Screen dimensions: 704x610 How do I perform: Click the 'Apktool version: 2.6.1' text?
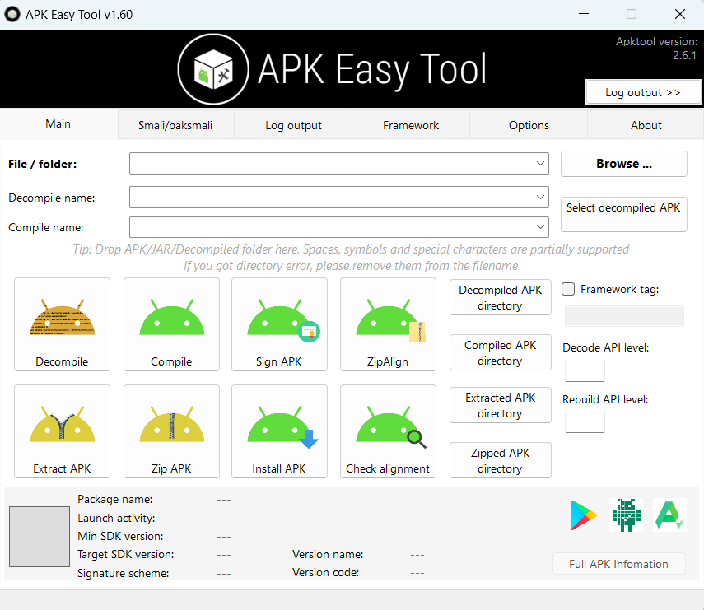(x=656, y=48)
